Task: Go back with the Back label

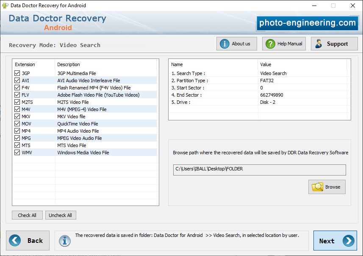Action: click(x=35, y=241)
